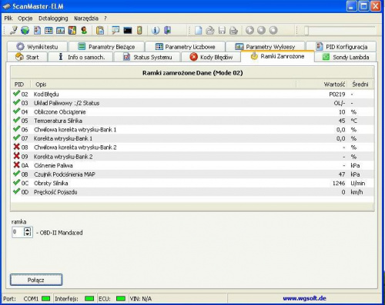Switch to the Parametry Bieżące tab

(106, 47)
